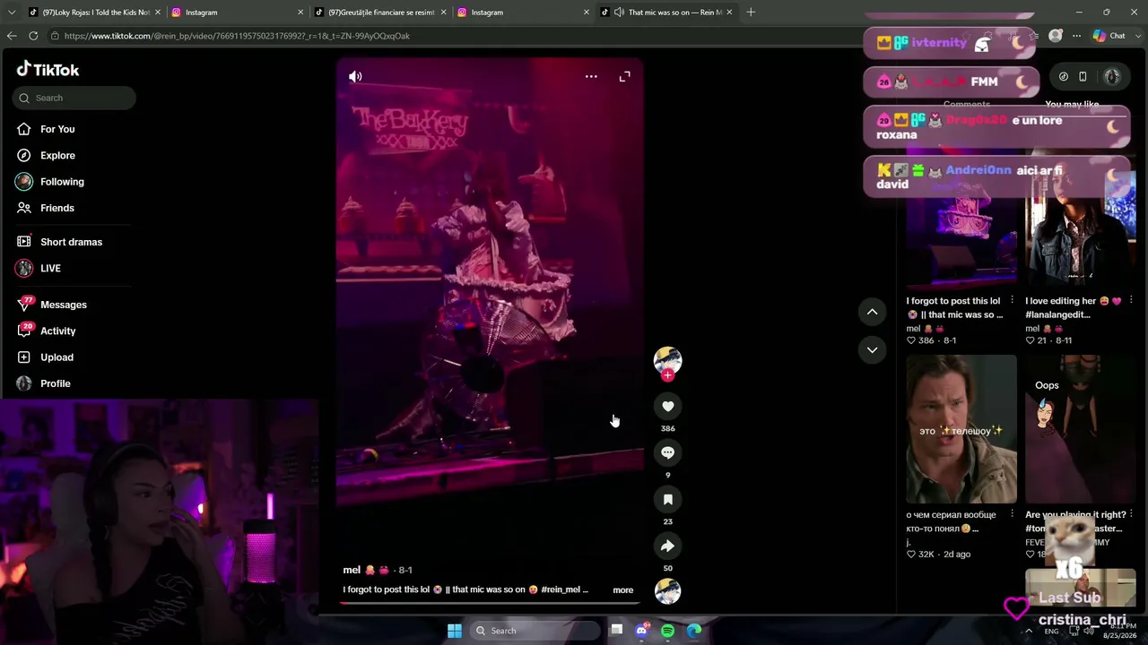
Task: Bookmark the video to favorites
Action: point(667,500)
